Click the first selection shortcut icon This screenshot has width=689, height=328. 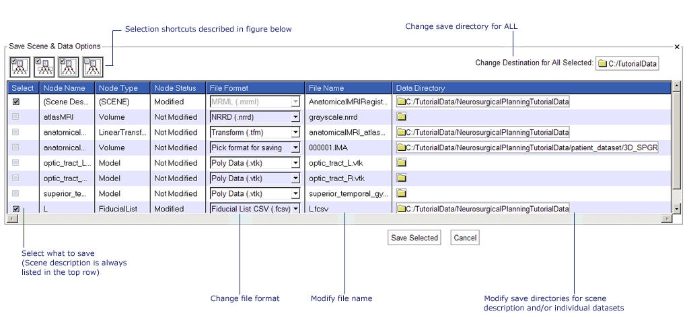tap(20, 67)
